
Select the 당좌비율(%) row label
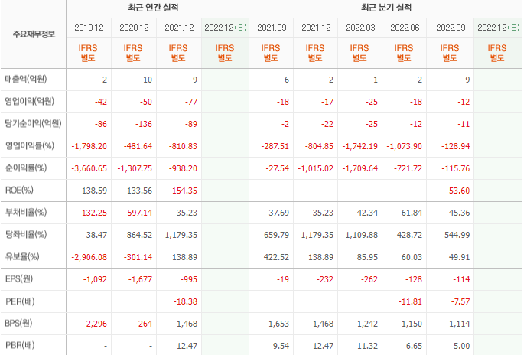pyautogui.click(x=26, y=235)
